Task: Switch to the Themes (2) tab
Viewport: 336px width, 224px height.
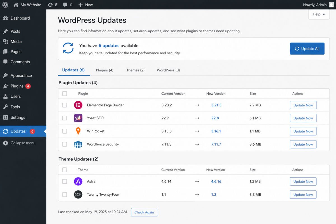Action: click(x=135, y=70)
